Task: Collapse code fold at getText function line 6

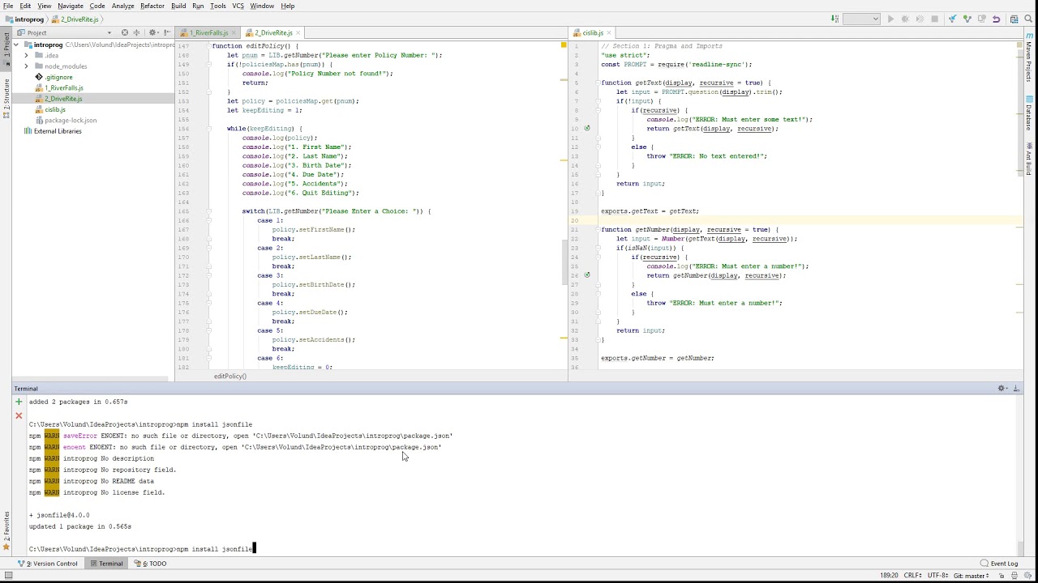Action: [598, 83]
